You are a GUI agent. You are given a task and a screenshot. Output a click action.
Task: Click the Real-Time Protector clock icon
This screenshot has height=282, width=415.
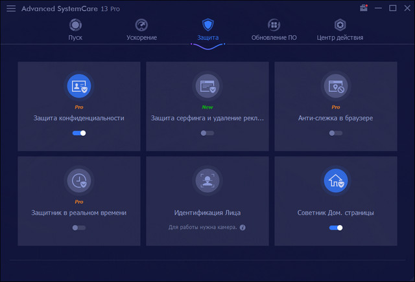coord(79,180)
